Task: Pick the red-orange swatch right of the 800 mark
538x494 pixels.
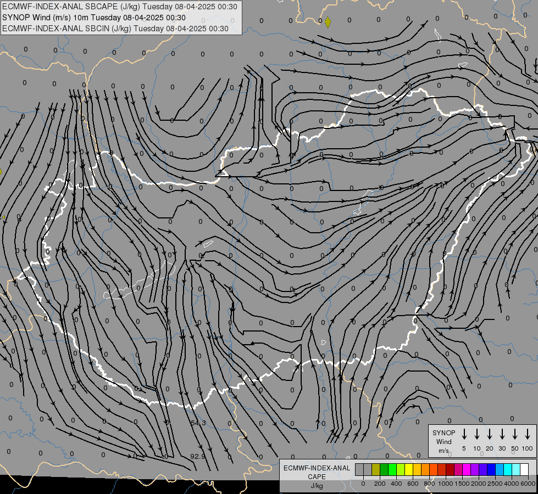Action: (x=434, y=469)
